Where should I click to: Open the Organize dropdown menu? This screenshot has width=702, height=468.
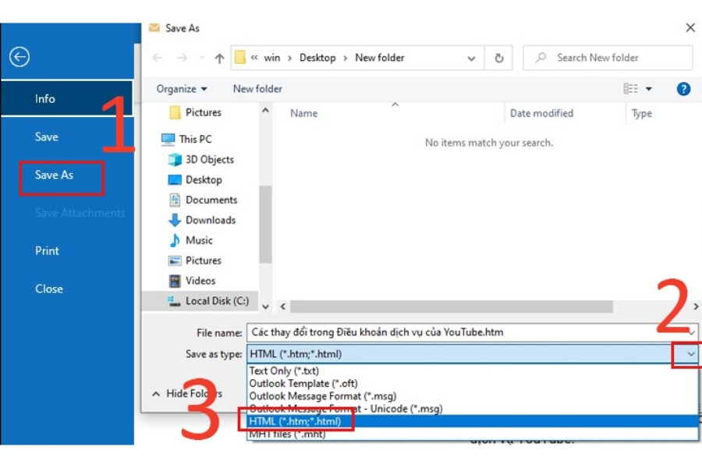tap(182, 89)
